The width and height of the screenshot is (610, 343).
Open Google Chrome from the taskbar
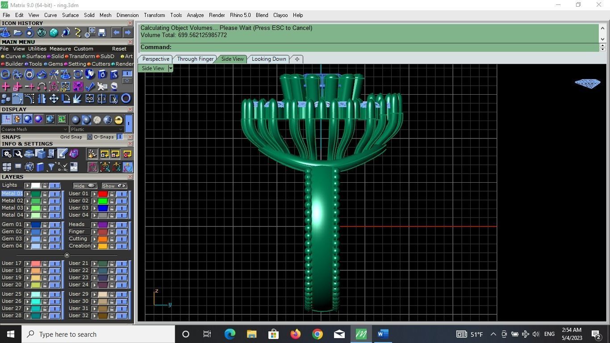pyautogui.click(x=317, y=334)
